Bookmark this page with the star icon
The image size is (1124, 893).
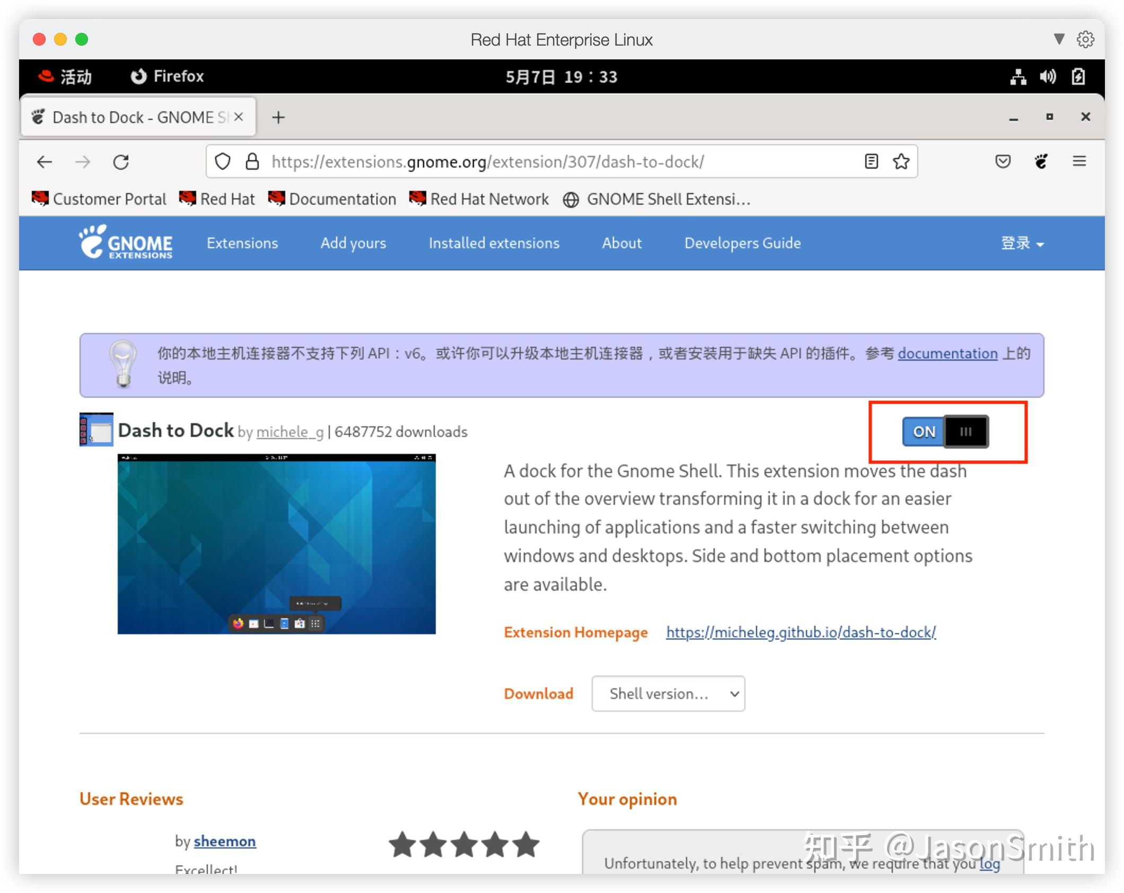901,161
